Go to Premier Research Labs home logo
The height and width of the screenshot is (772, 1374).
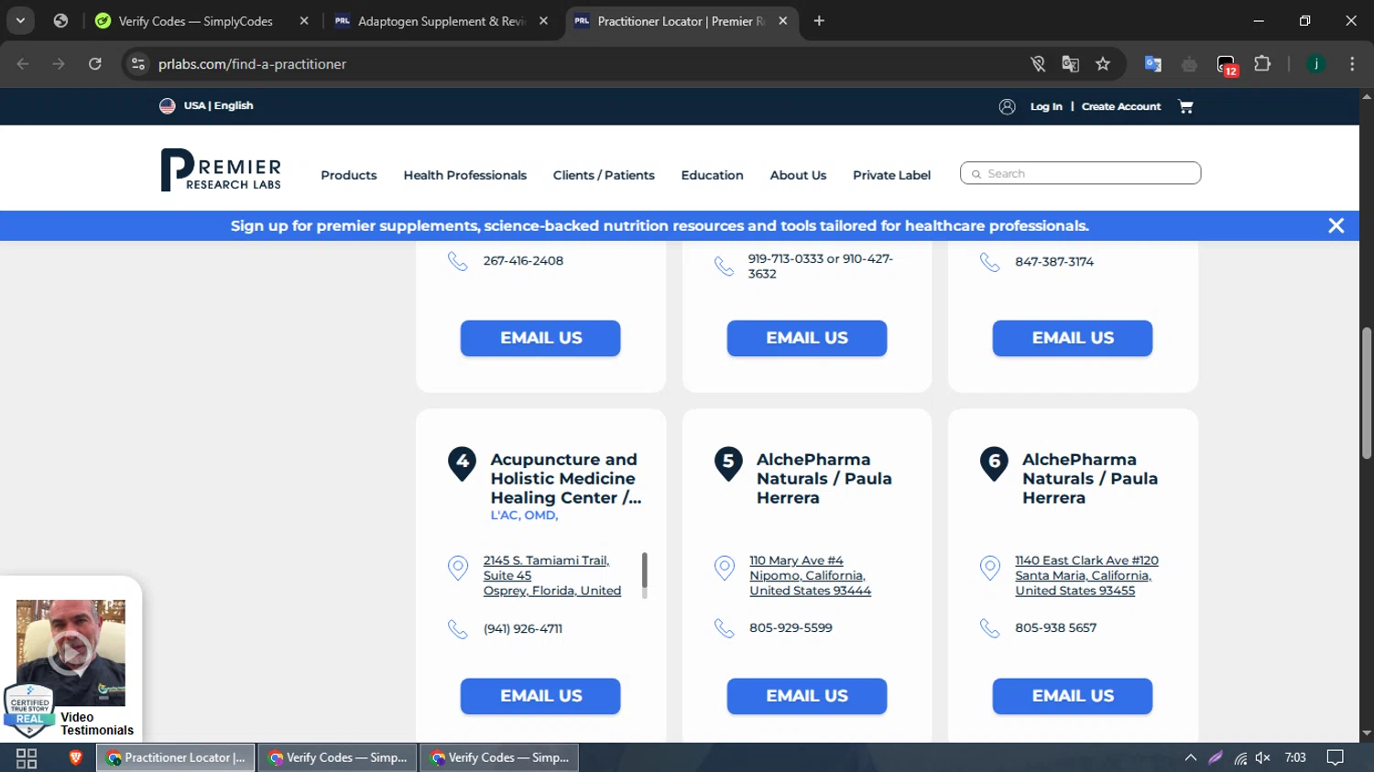coord(221,169)
